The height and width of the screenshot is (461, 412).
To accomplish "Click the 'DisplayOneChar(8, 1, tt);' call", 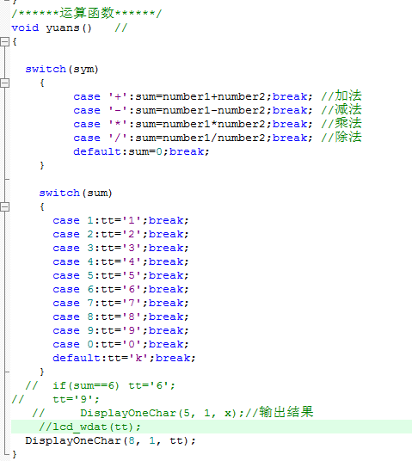I will pyautogui.click(x=110, y=441).
